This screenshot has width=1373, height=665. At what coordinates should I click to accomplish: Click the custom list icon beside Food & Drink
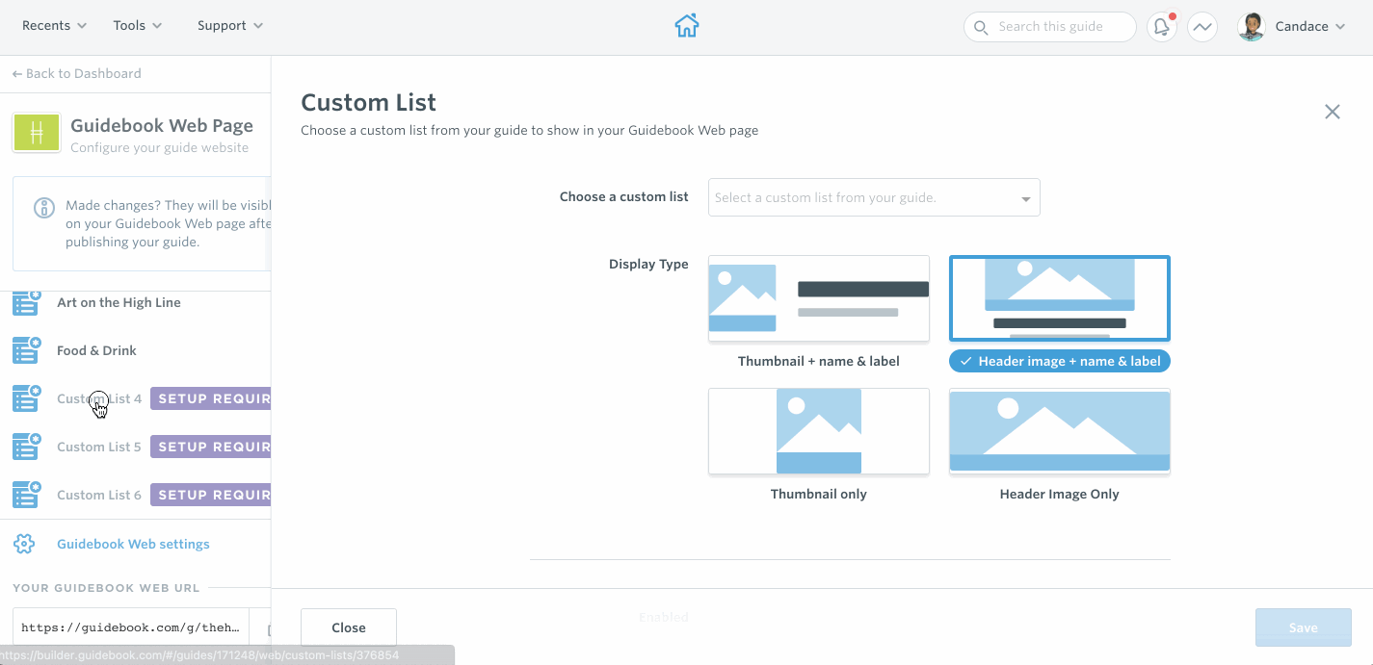(x=26, y=350)
